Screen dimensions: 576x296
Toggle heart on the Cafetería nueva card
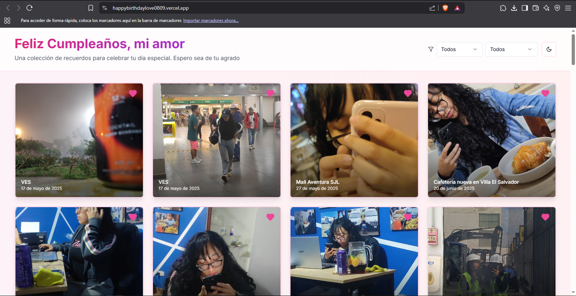tap(545, 93)
